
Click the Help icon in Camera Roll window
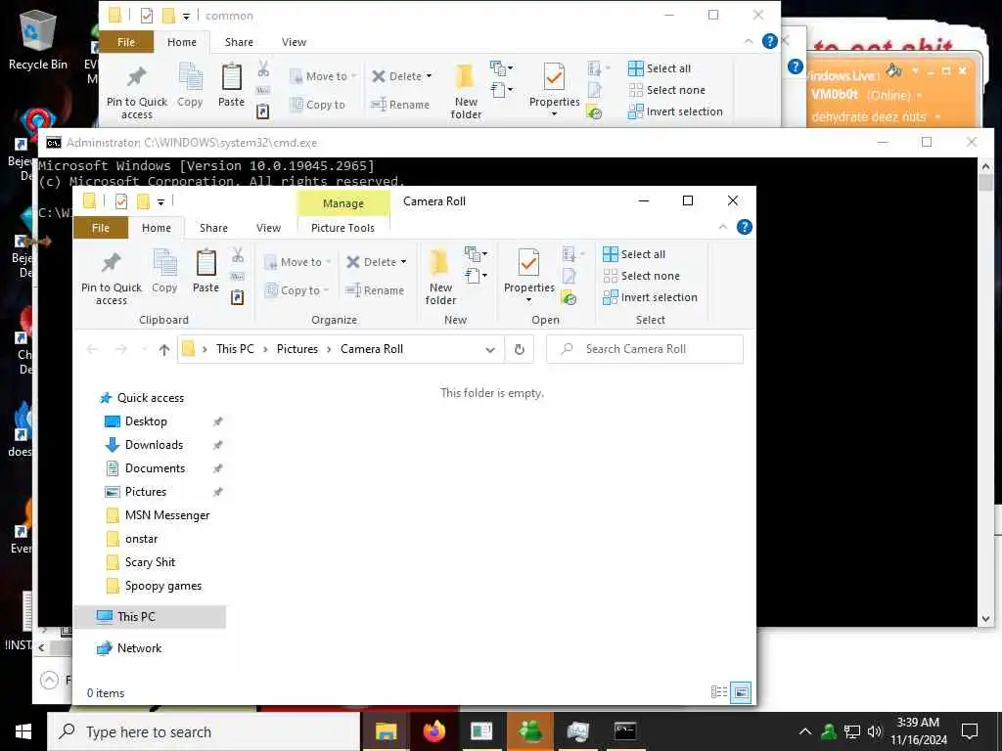click(x=744, y=227)
